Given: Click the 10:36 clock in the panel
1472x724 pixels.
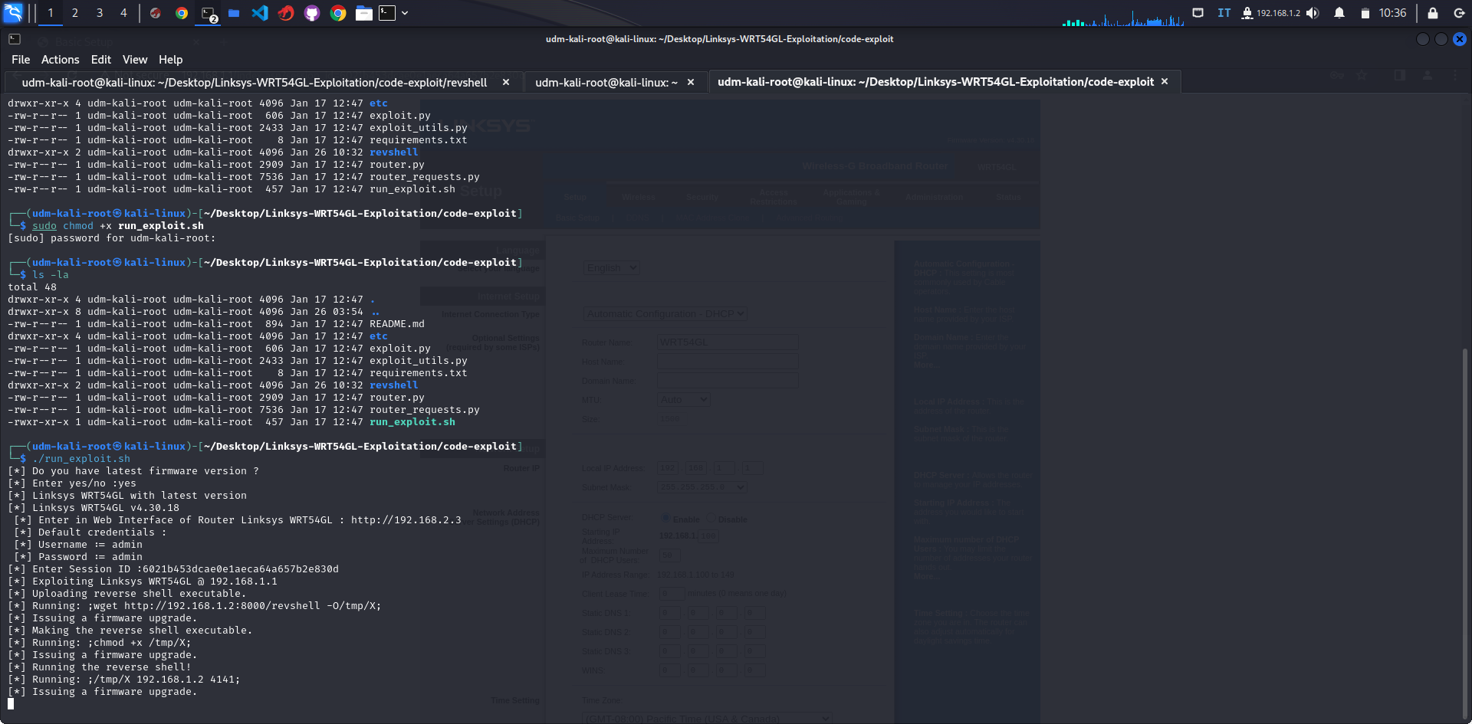Looking at the screenshot, I should 1392,13.
